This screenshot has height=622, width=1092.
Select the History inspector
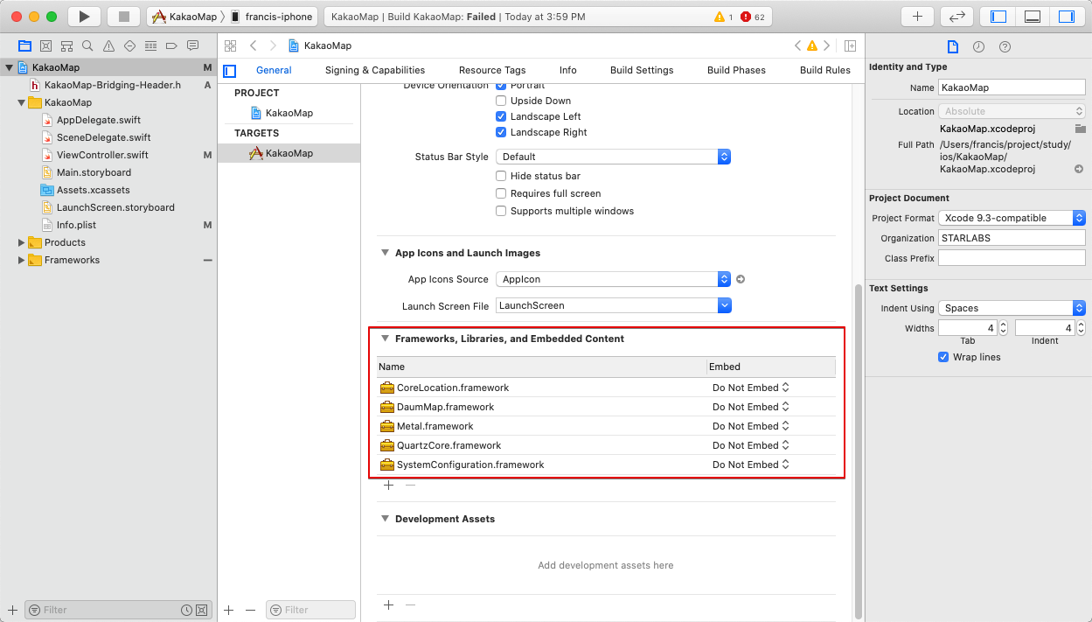(x=978, y=47)
